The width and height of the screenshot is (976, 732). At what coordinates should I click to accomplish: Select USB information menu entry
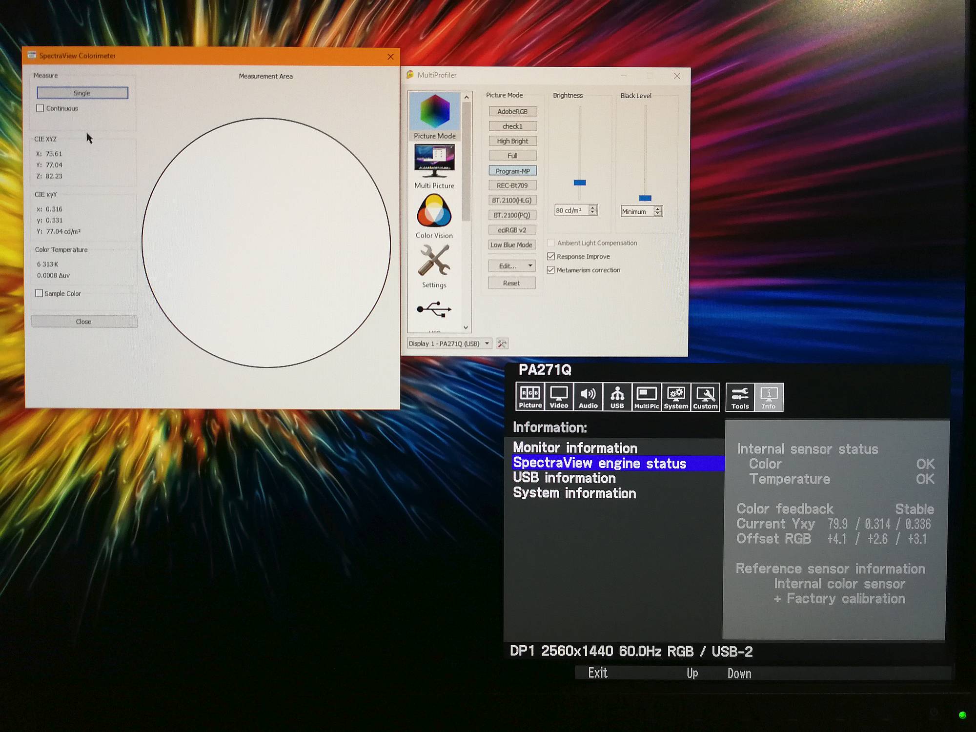click(564, 478)
